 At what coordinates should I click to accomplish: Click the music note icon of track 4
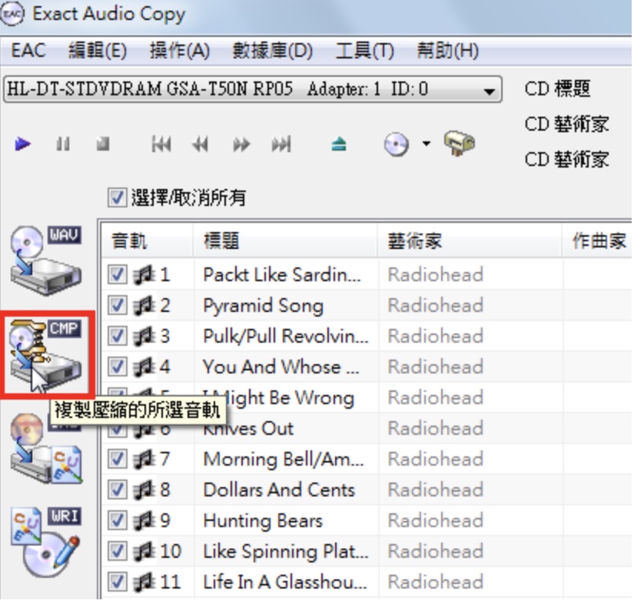[x=144, y=367]
